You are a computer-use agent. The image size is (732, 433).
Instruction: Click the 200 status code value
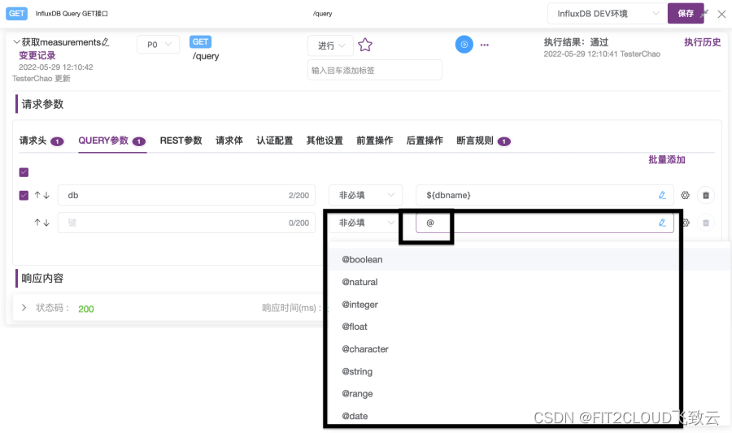(x=86, y=309)
